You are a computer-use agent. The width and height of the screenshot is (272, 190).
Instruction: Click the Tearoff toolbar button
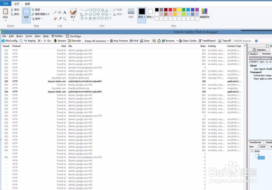pos(225,41)
